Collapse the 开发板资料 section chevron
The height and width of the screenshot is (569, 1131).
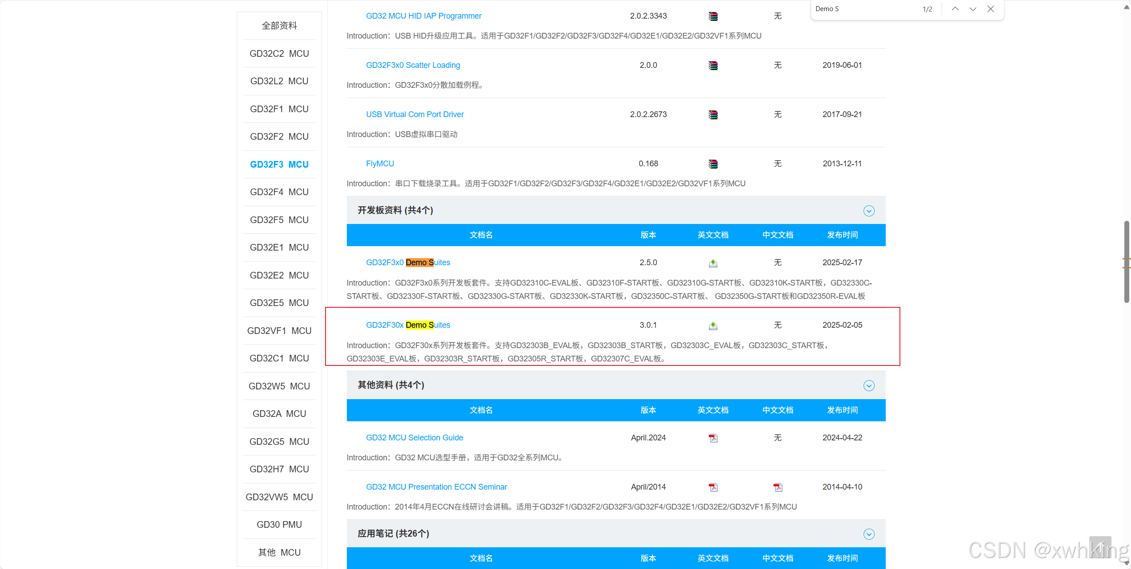(868, 211)
